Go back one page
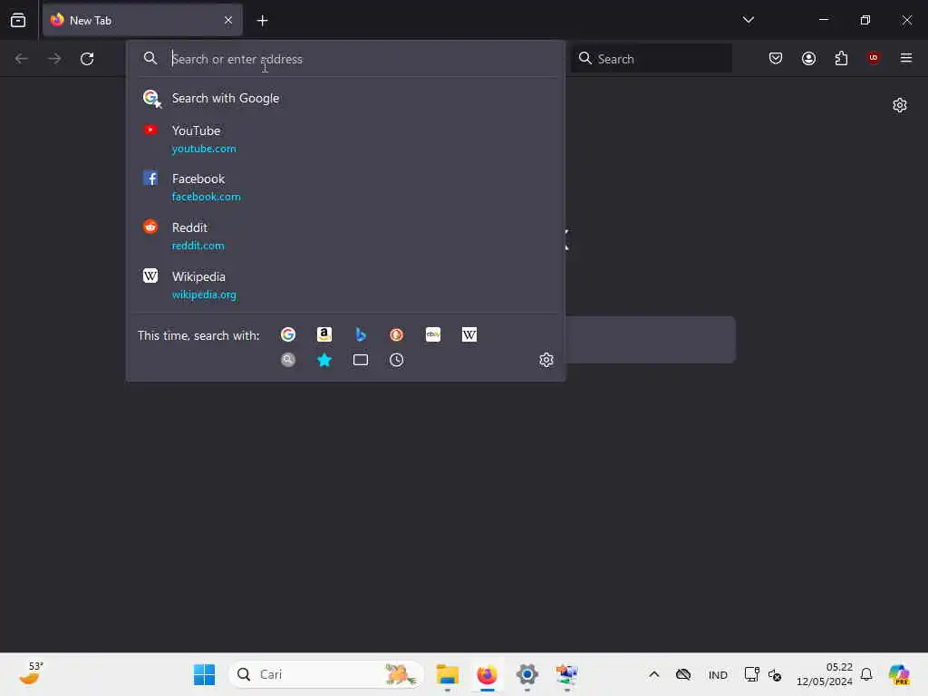928x696 pixels. point(22,59)
